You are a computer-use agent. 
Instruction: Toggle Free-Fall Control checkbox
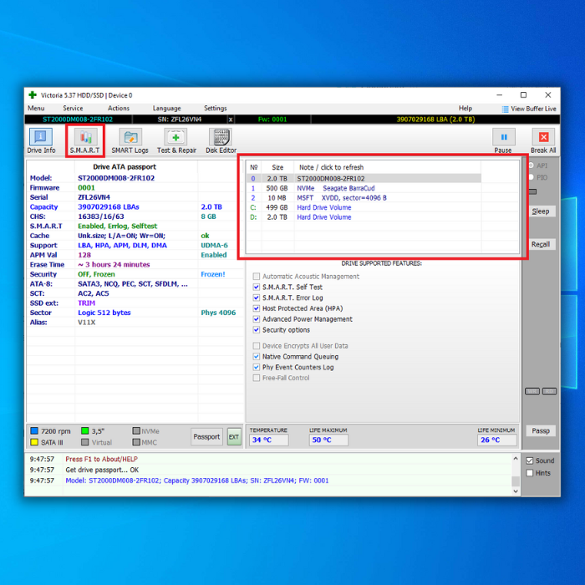pos(257,378)
